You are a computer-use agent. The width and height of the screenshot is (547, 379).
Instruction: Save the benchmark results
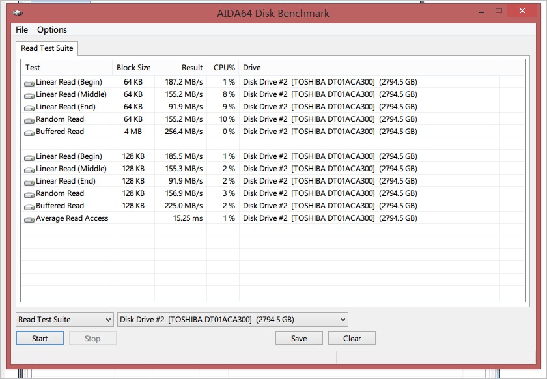299,339
